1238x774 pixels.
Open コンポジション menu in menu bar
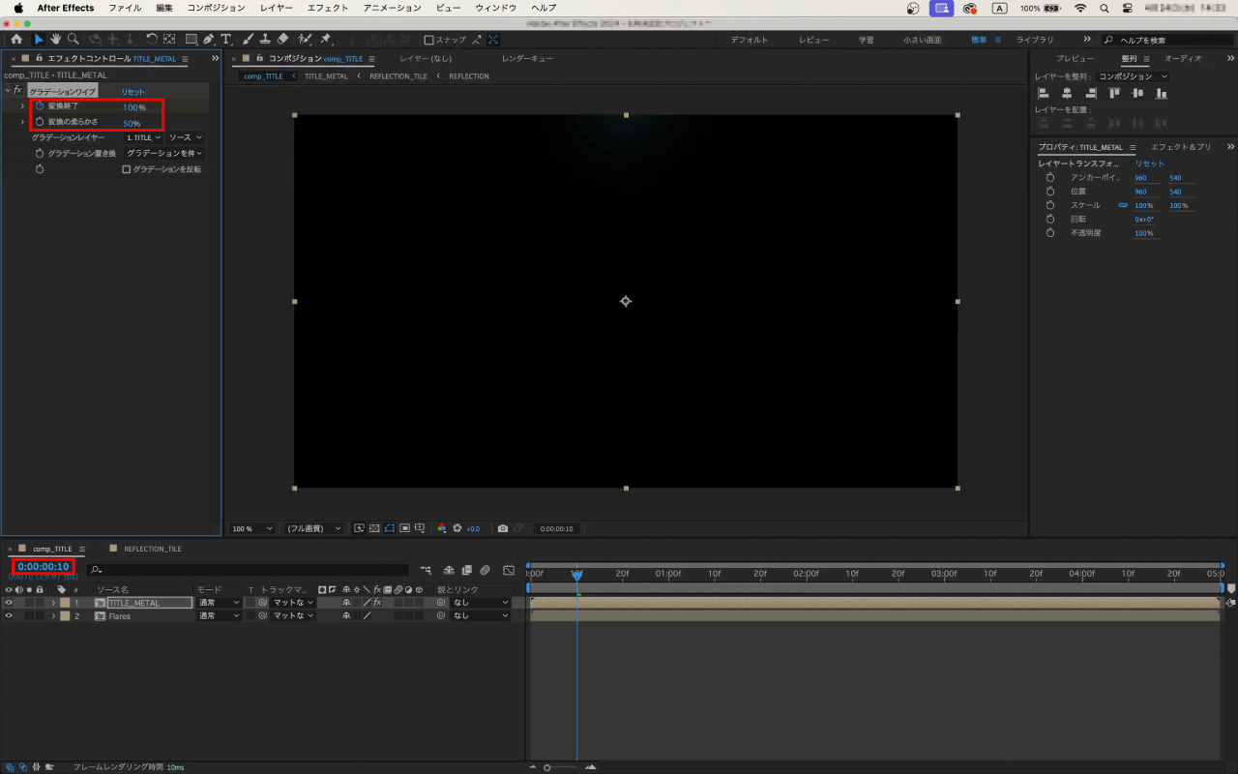click(216, 8)
